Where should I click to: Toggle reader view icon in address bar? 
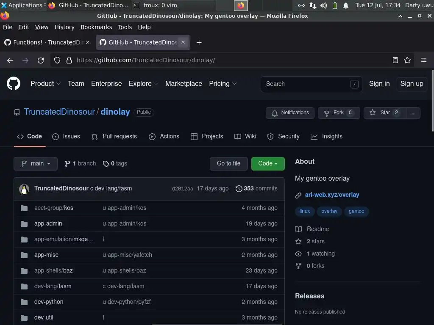pos(395,60)
